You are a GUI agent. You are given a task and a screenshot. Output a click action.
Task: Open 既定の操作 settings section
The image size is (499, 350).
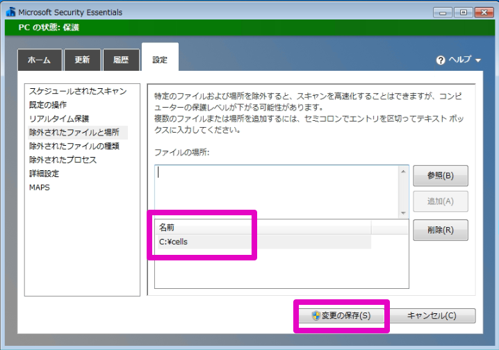(x=48, y=105)
